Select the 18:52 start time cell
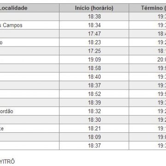 [x=94, y=94]
